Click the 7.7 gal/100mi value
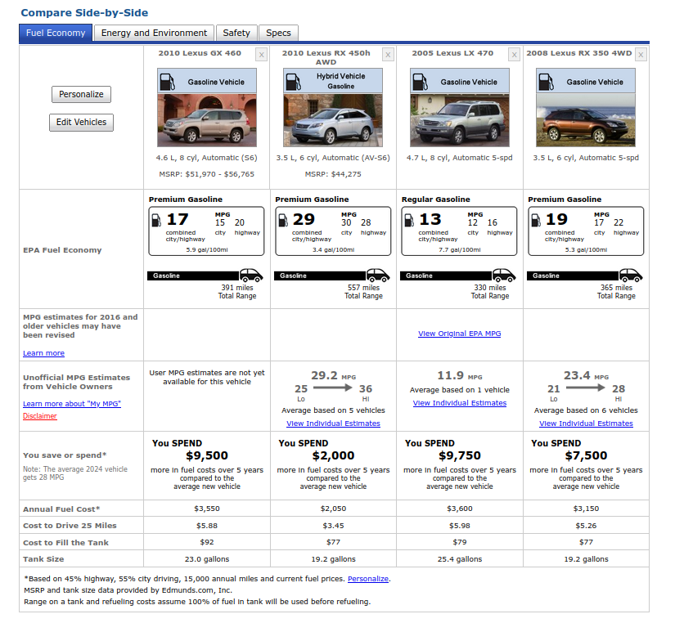675x623 pixels. point(460,250)
